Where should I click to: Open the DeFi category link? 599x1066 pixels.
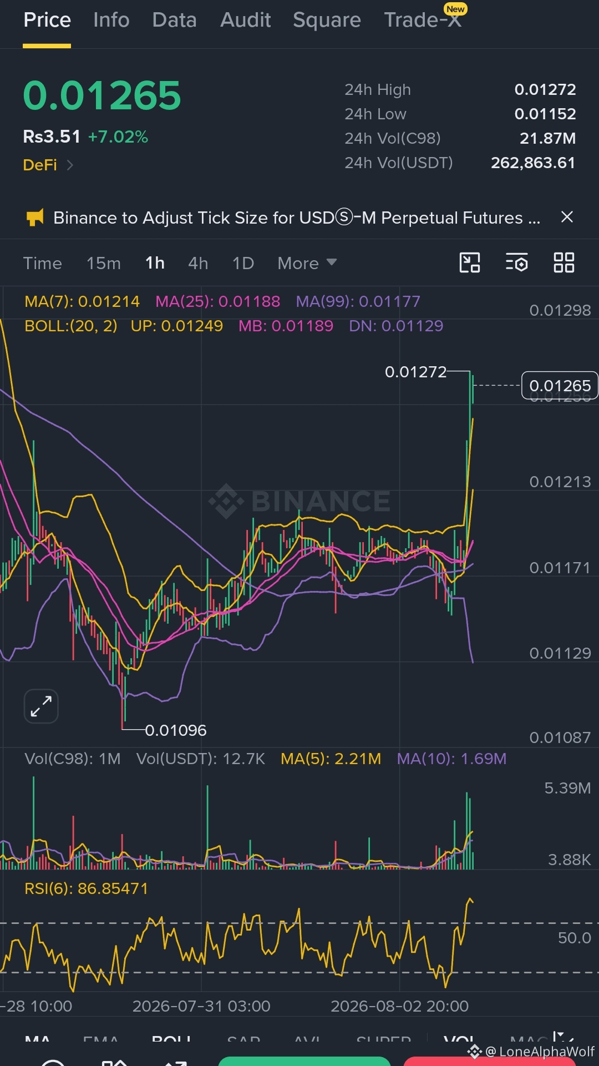pyautogui.click(x=40, y=165)
